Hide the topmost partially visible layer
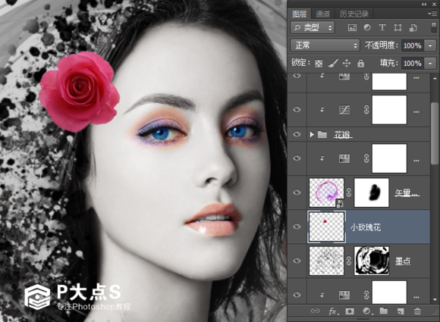The width and height of the screenshot is (440, 322). pos(297,75)
